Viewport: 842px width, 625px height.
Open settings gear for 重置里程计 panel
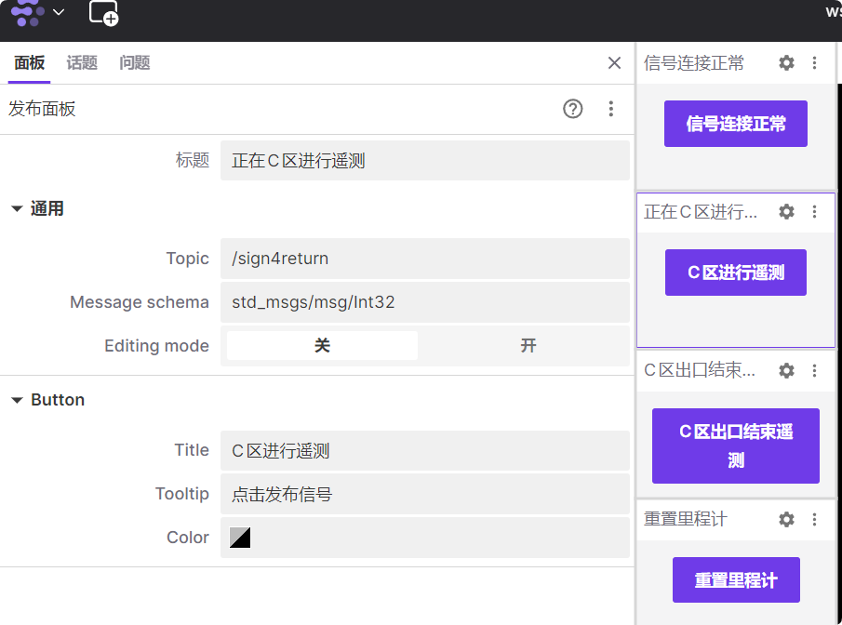tap(786, 519)
